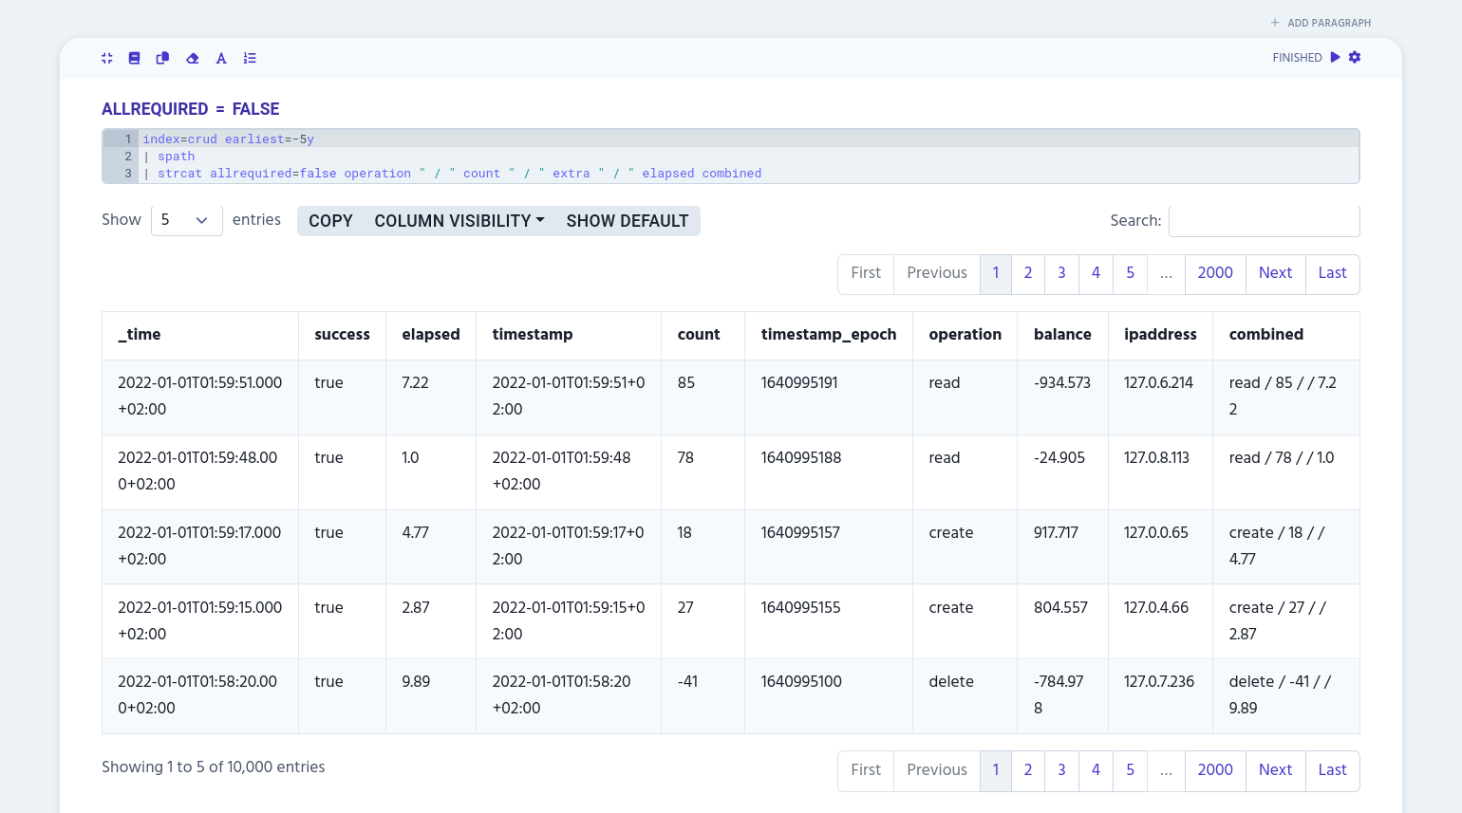Click the compress/collapse paragraph icon
Image resolution: width=1462 pixels, height=813 pixels.
coord(107,58)
